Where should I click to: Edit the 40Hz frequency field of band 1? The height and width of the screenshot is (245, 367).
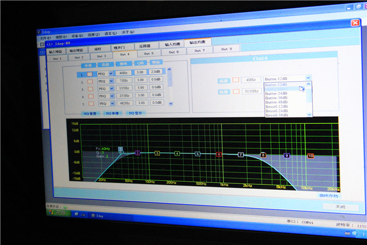tap(124, 73)
